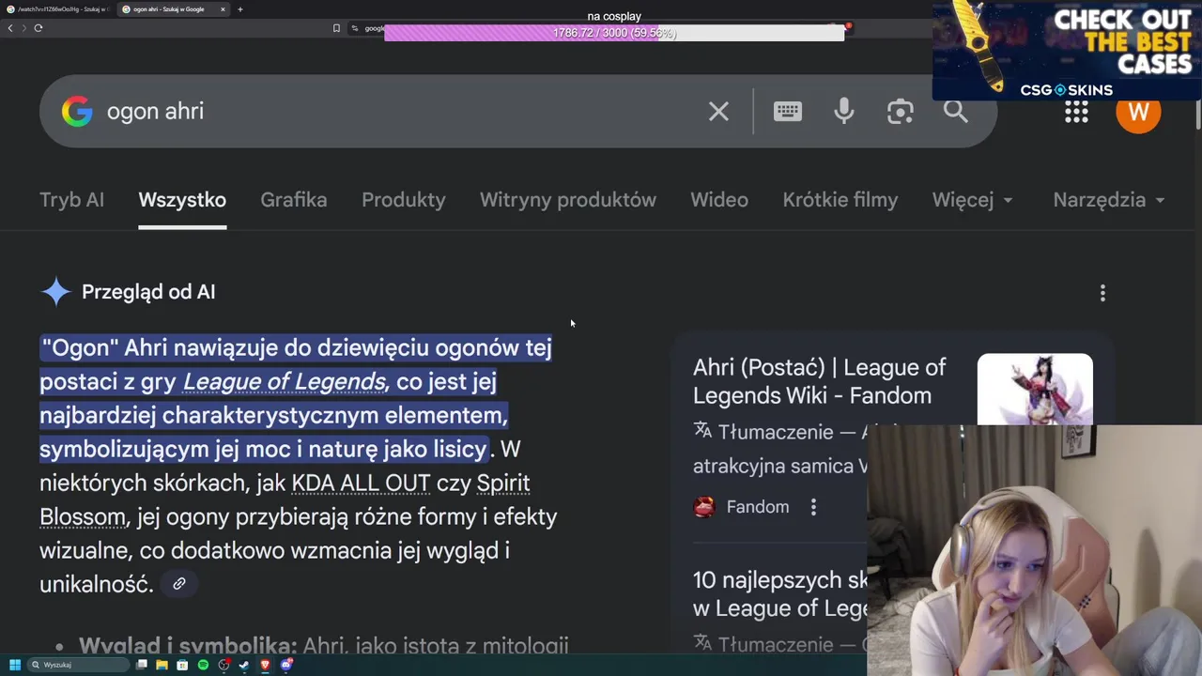Open three-dot menu next to Fandom source
The width and height of the screenshot is (1202, 676).
[813, 507]
